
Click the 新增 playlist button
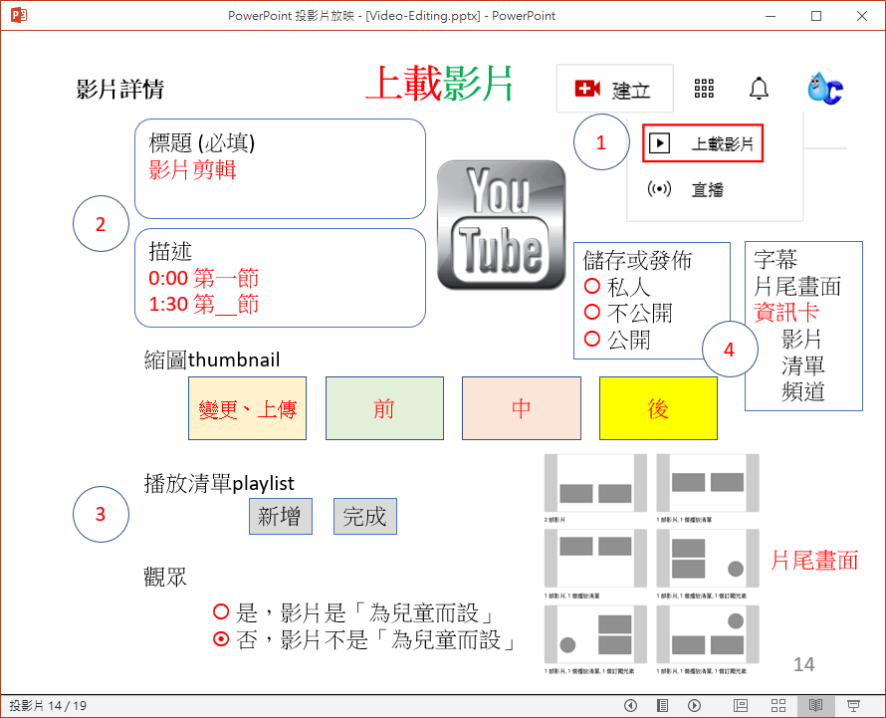coord(280,516)
